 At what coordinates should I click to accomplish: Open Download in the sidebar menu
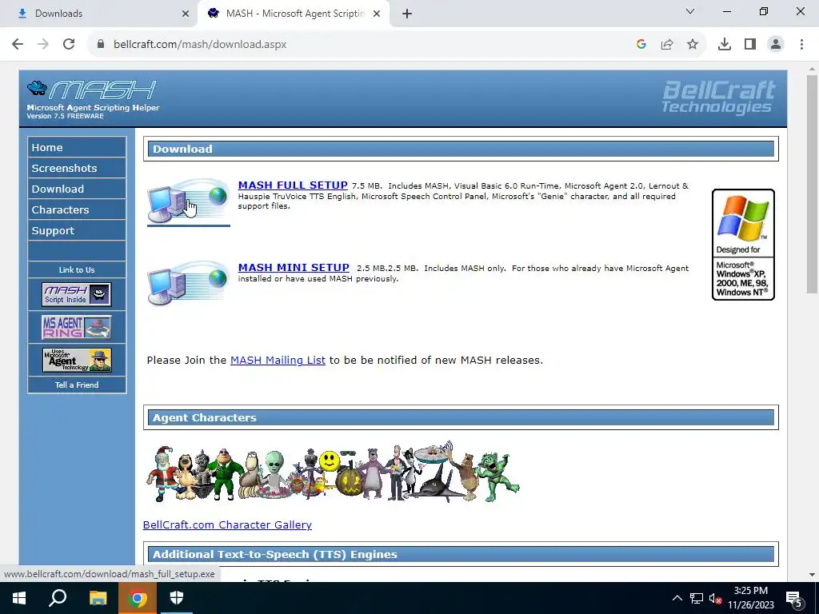click(x=77, y=189)
